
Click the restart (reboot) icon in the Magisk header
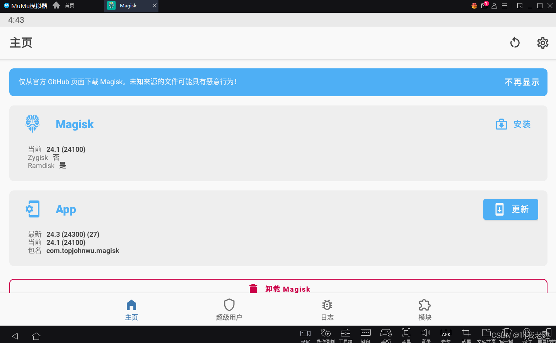pos(515,42)
